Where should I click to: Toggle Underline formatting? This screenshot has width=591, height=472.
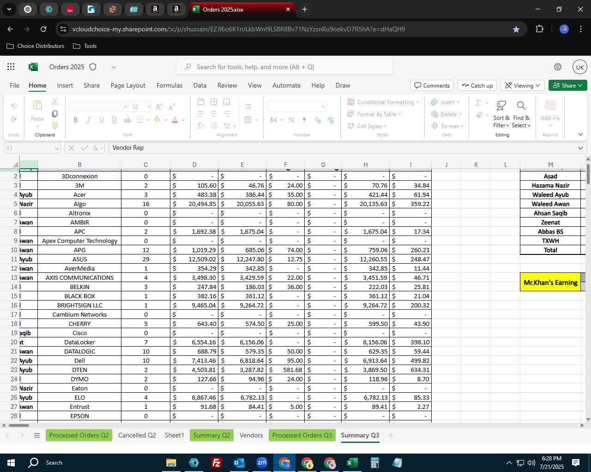click(101, 120)
